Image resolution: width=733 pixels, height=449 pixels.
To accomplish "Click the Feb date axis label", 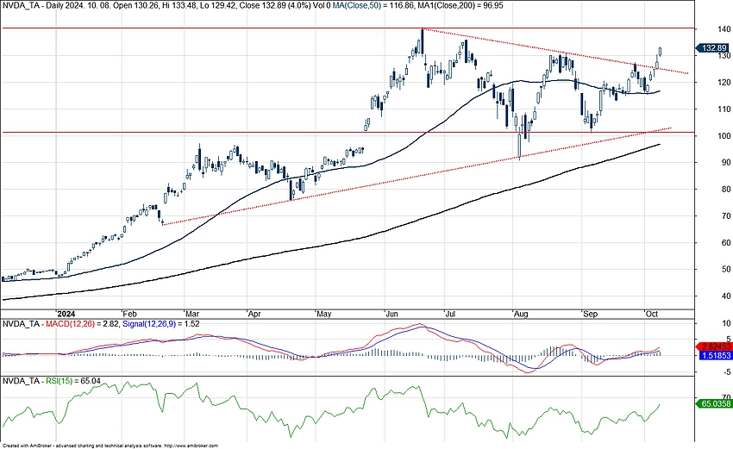I will pos(130,314).
